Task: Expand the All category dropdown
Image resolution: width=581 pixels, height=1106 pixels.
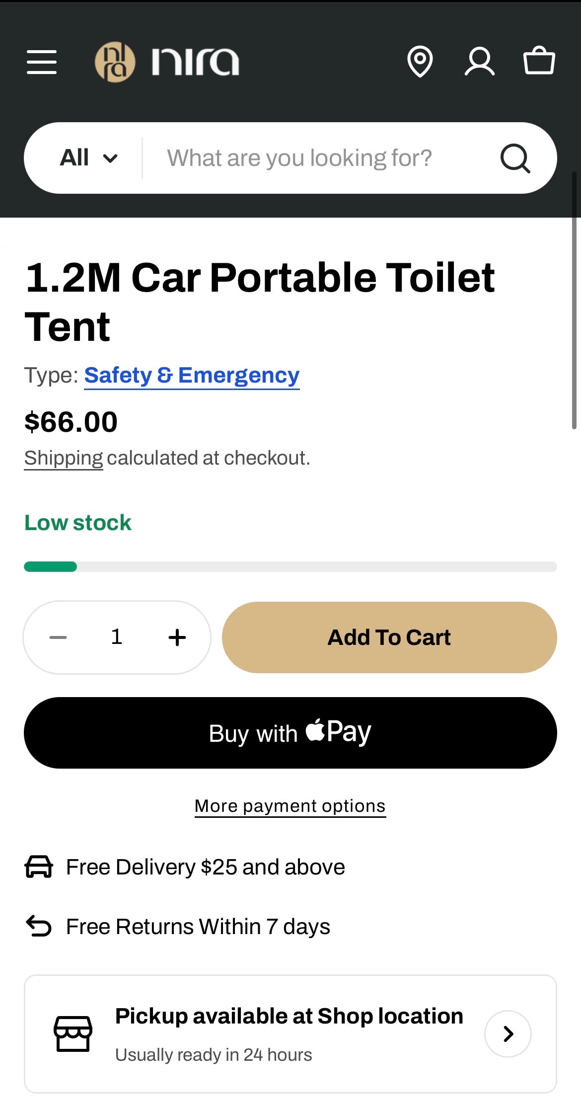Action: pos(88,158)
